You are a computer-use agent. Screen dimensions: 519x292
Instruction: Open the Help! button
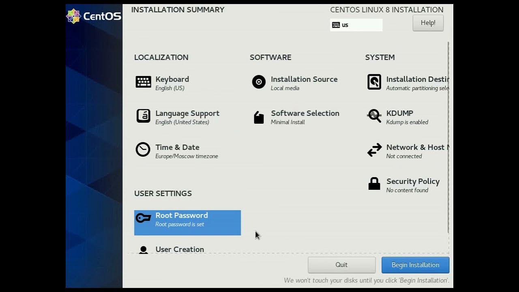428,23
